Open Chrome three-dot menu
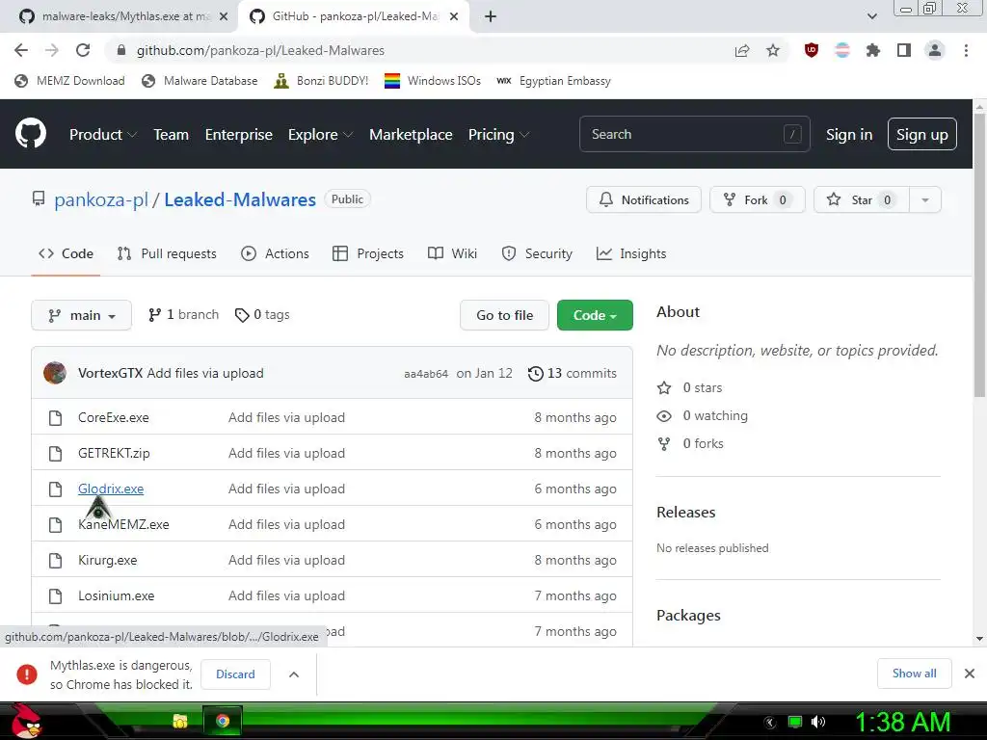Viewport: 987px width, 740px height. [x=966, y=50]
